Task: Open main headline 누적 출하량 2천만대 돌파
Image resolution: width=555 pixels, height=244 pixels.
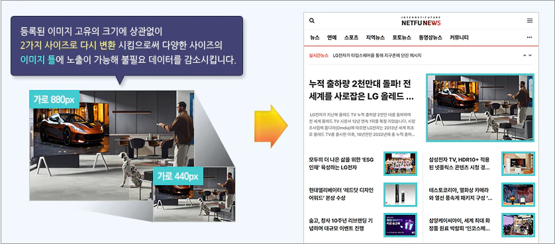Action: 362,90
